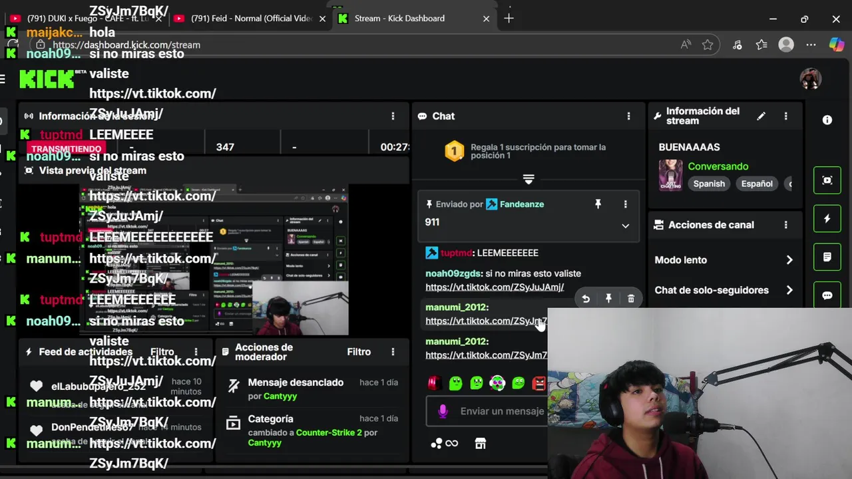Click the Fandeanze username in pinned message
Screen dimensions: 852x479
click(x=522, y=204)
